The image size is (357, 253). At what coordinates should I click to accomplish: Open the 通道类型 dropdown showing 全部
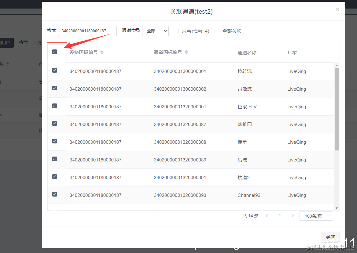point(155,31)
